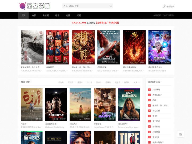Screen dimensions: 192x144
Task: Open 死者的孩子 in sidebar list
Action: pyautogui.click(x=157, y=95)
